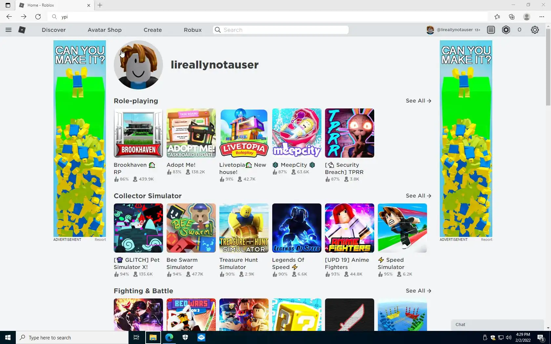Open the Pet Simulator X thumbnail
Image resolution: width=551 pixels, height=344 pixels.
[x=138, y=228]
